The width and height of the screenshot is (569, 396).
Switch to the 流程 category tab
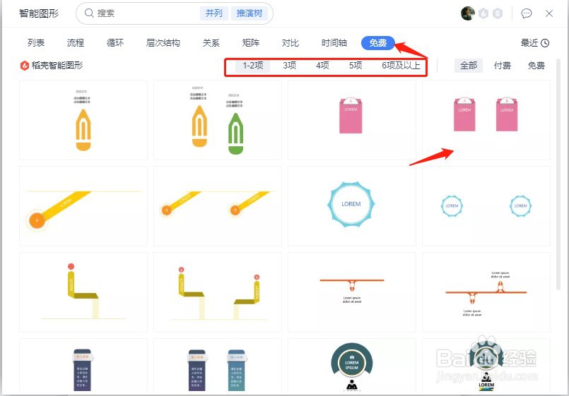[x=76, y=43]
